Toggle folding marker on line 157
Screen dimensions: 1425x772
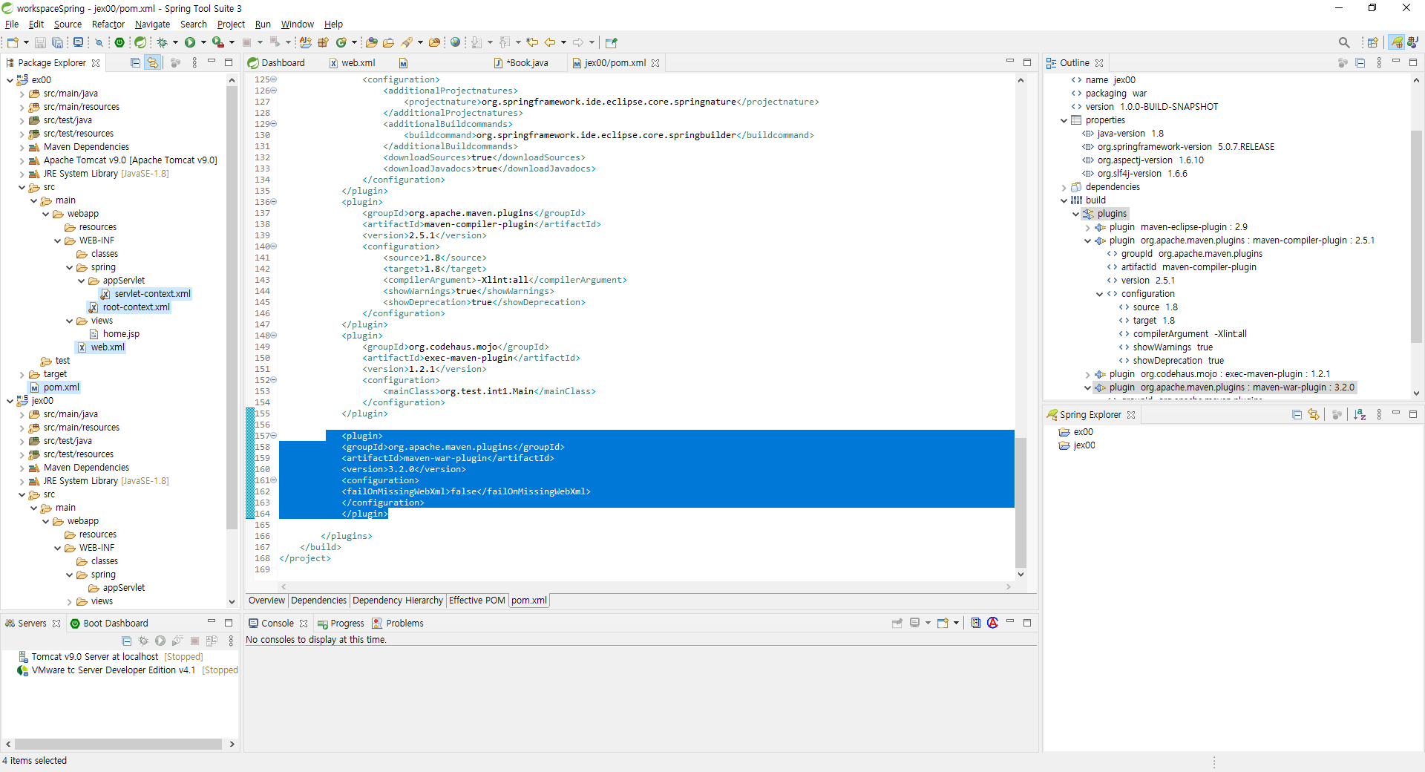[x=273, y=436]
